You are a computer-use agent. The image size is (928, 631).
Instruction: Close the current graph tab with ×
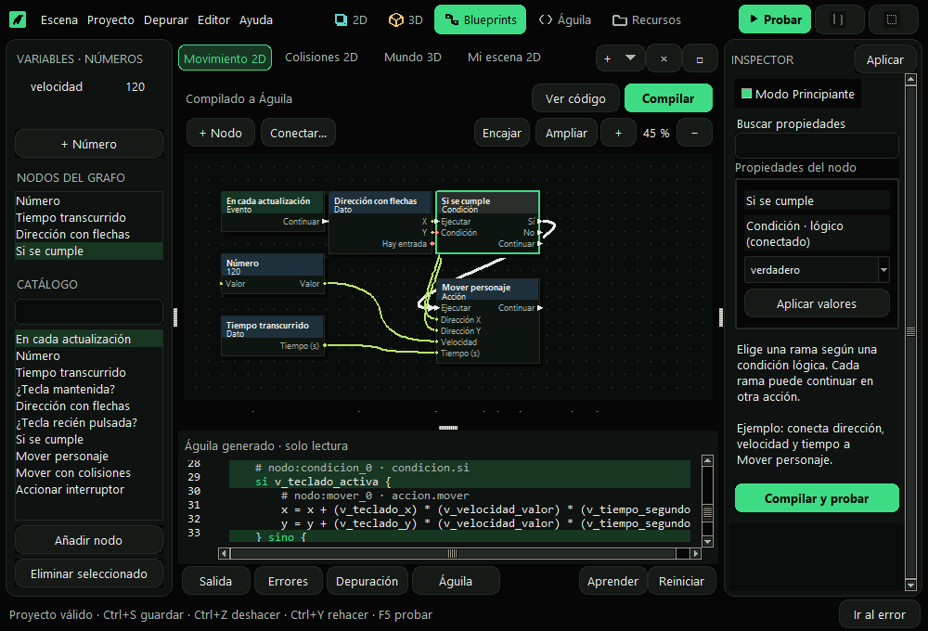click(x=664, y=58)
